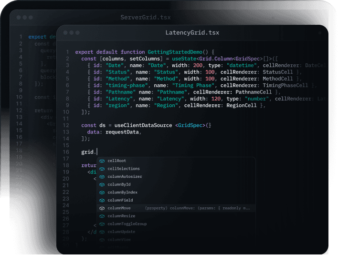
Task: Click "Latency" id string on line 8
Action: coord(119,99)
